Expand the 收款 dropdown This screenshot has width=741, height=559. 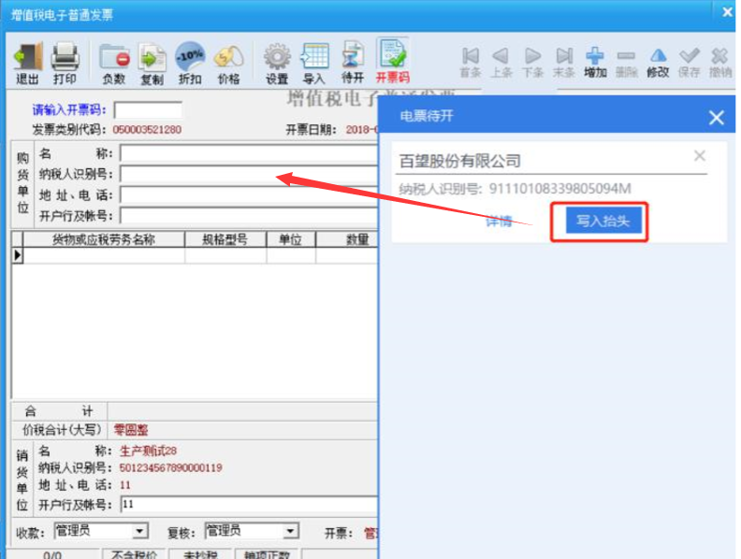pyautogui.click(x=139, y=531)
